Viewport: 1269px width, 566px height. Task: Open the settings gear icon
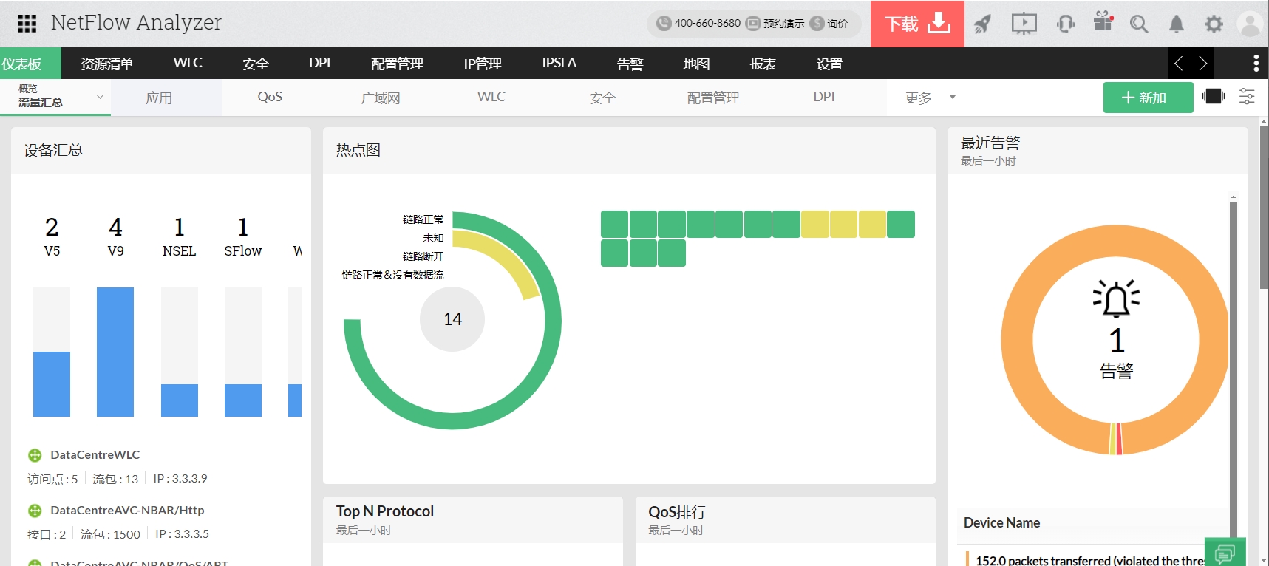tap(1214, 24)
